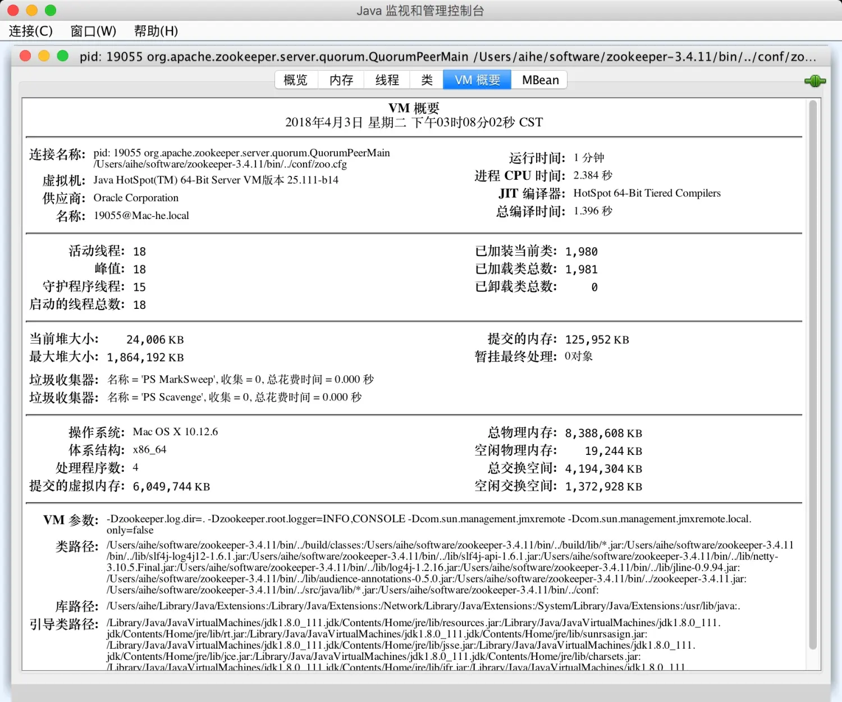Viewport: 842px width, 702px height.
Task: Click the 已卸载类总数 value 0
Action: coord(594,288)
